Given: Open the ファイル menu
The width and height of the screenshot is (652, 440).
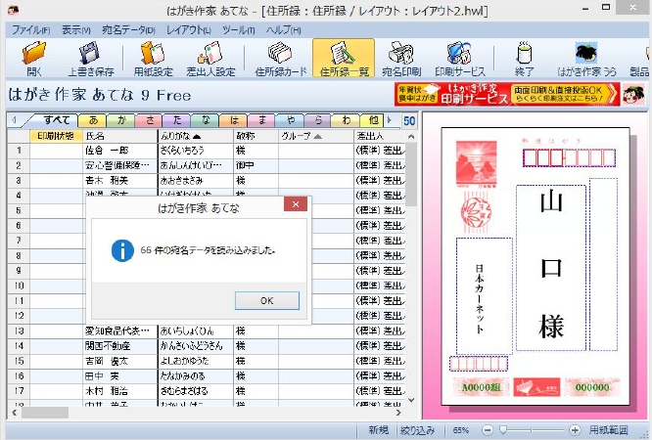Looking at the screenshot, I should [x=30, y=30].
